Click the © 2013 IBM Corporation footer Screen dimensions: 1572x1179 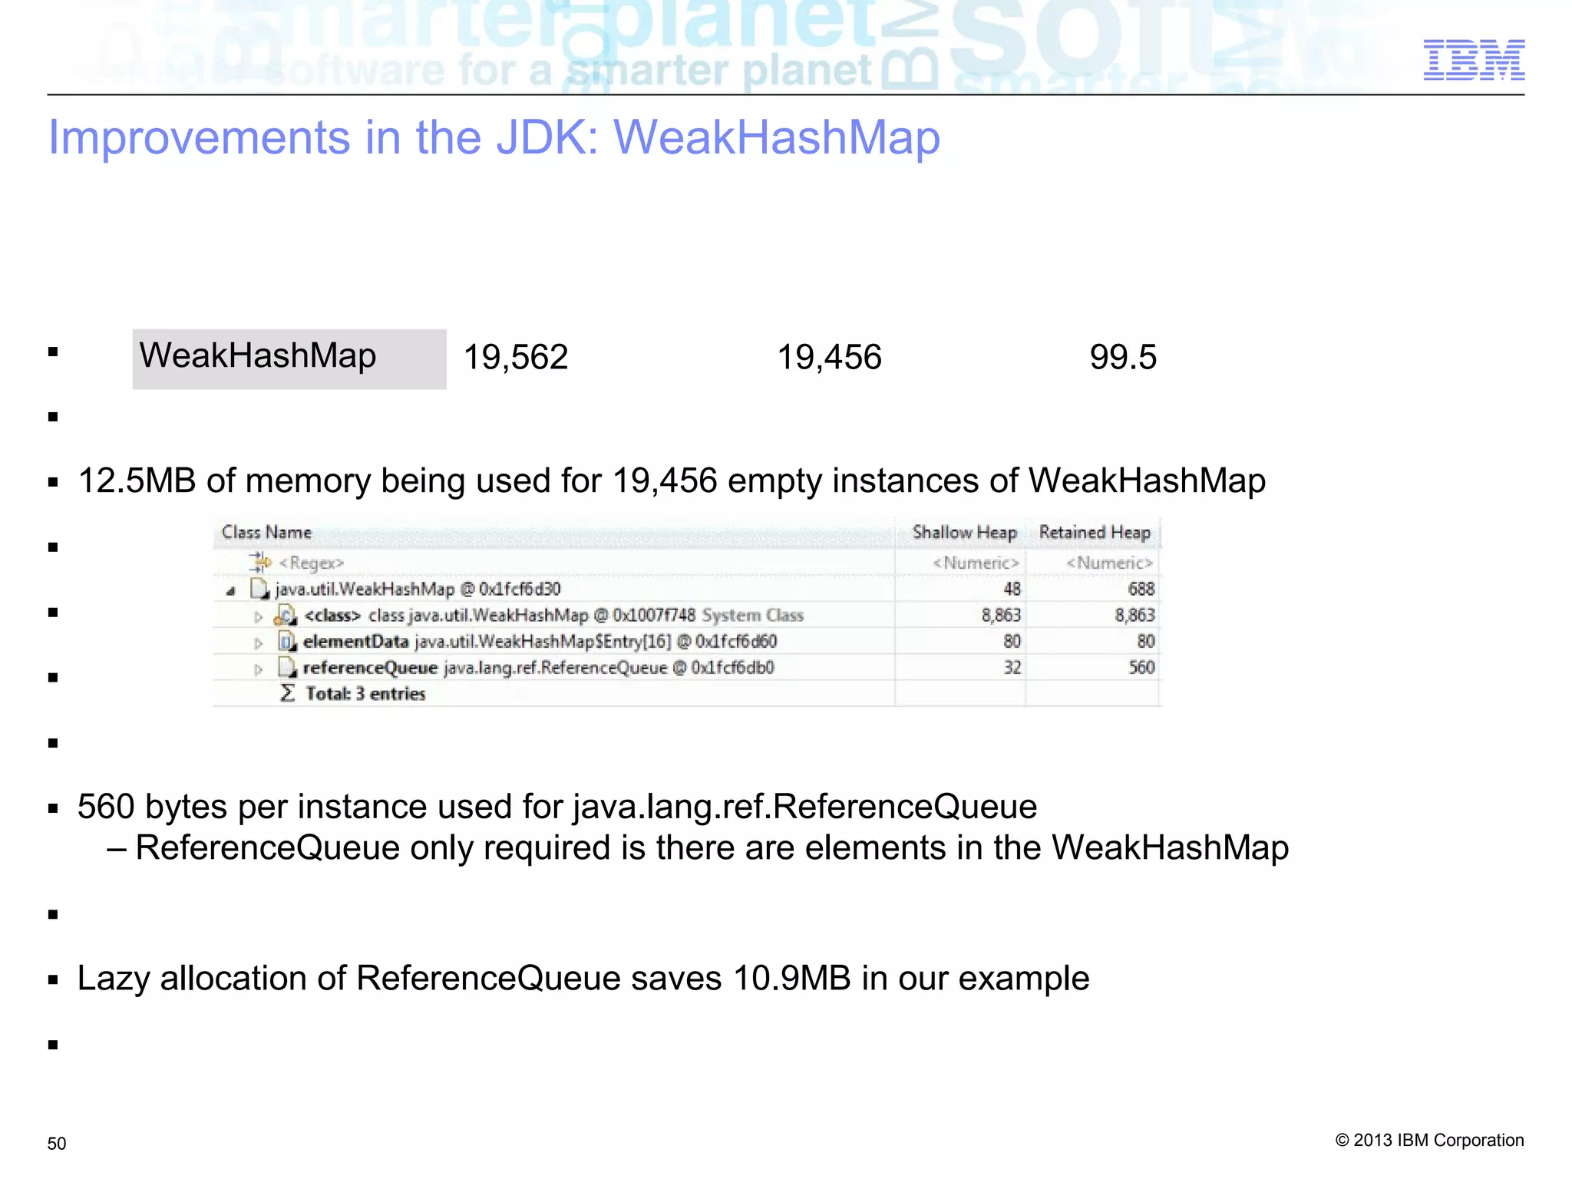coord(1429,1141)
